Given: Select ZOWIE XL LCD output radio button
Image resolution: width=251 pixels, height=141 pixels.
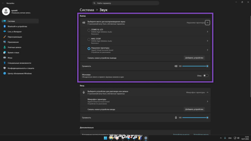Looking at the screenshot, I should click(89, 30).
